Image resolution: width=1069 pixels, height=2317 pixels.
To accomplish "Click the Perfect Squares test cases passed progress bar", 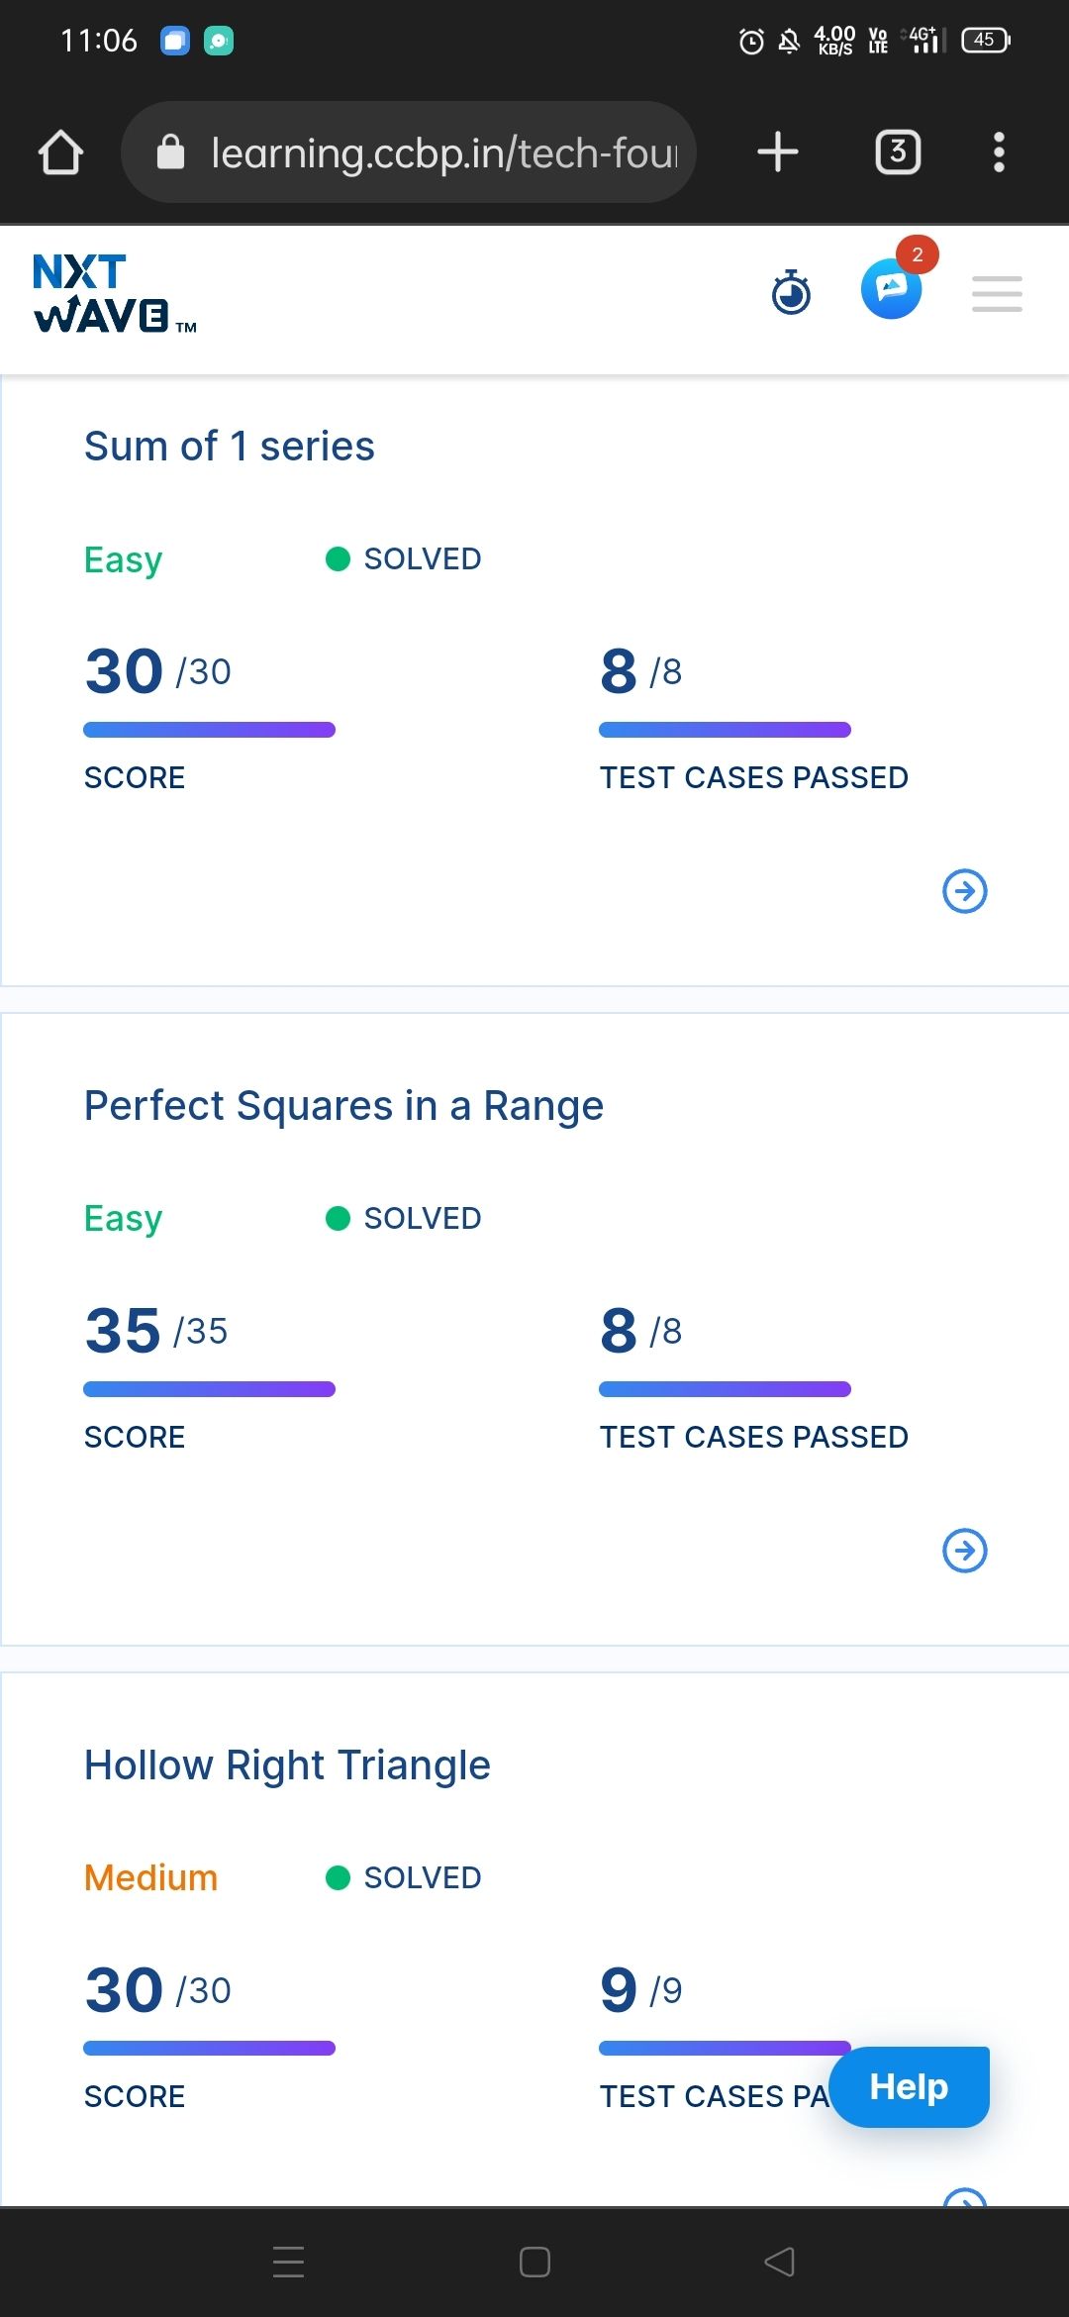I will (x=726, y=1389).
